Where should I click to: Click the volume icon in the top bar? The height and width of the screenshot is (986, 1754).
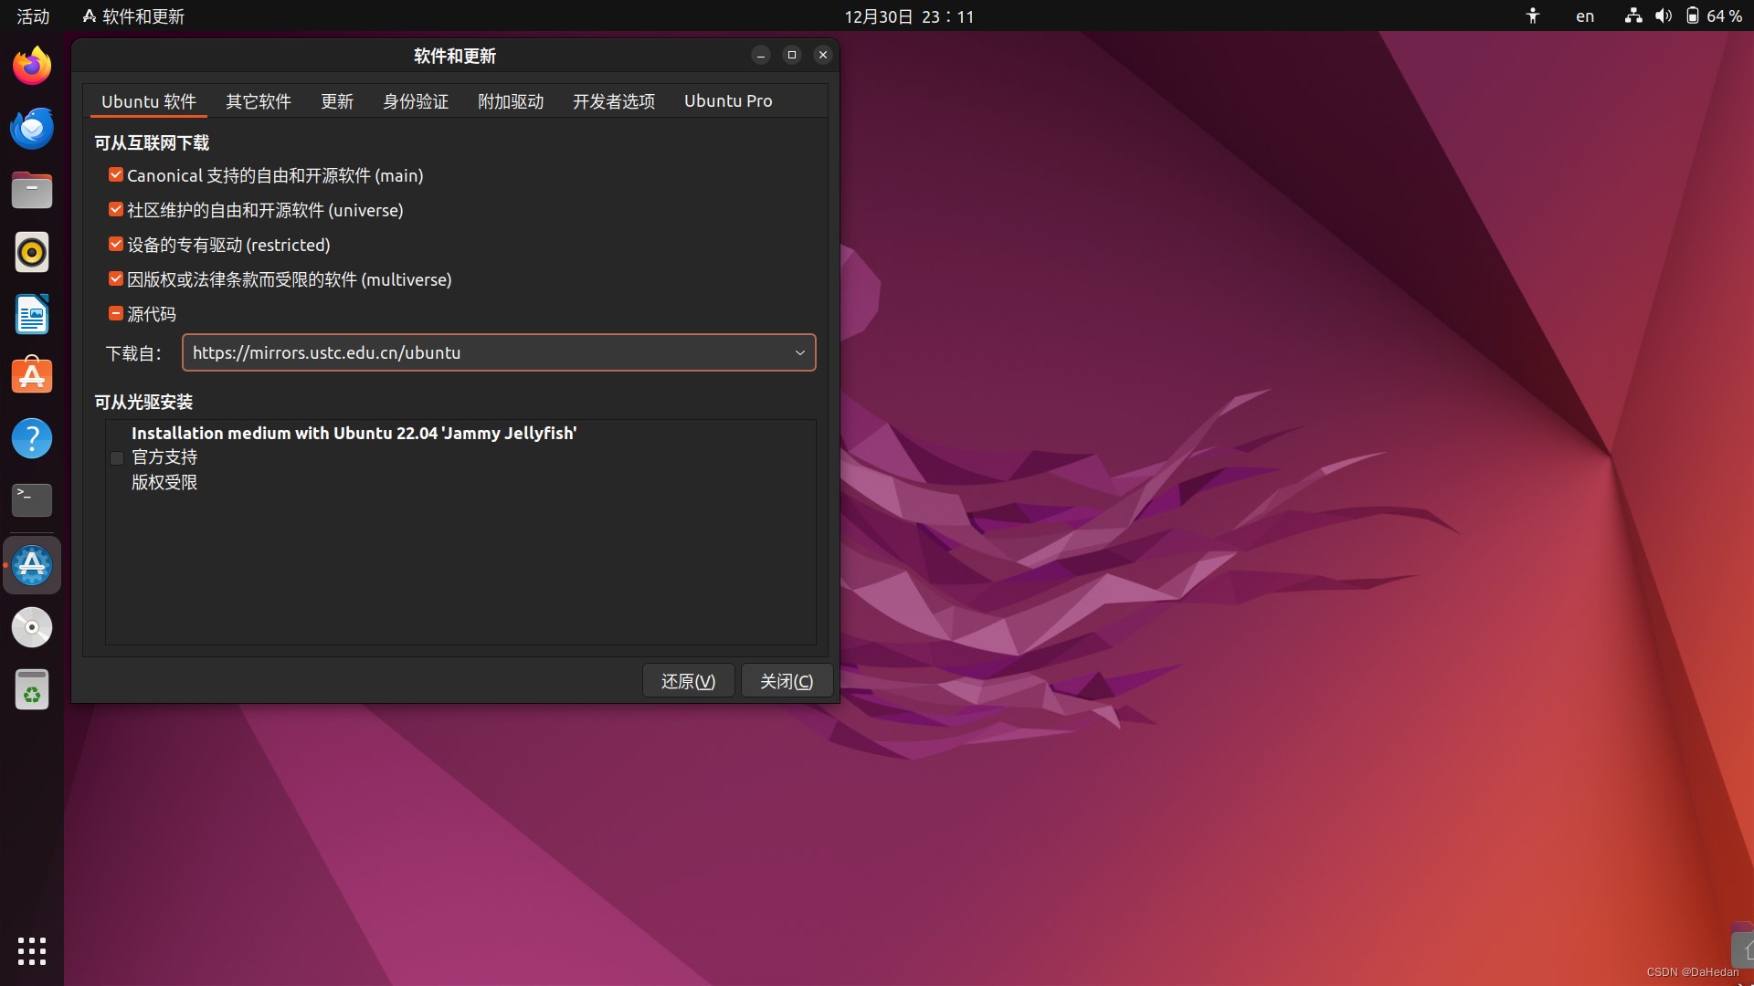tap(1663, 16)
